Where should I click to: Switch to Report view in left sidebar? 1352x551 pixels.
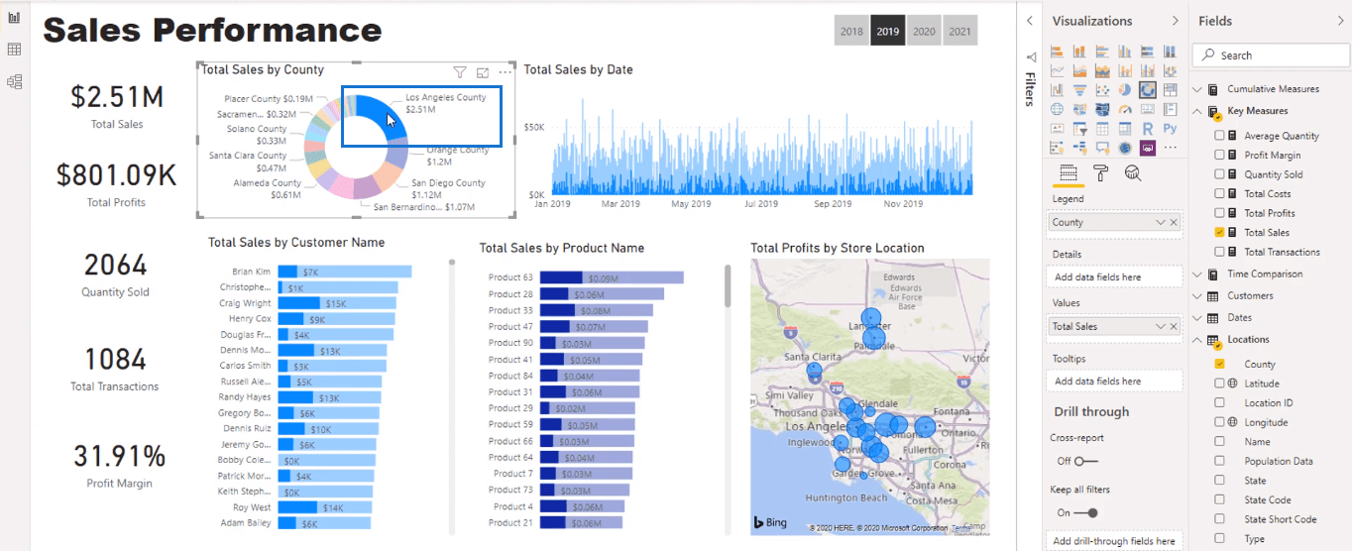click(14, 17)
